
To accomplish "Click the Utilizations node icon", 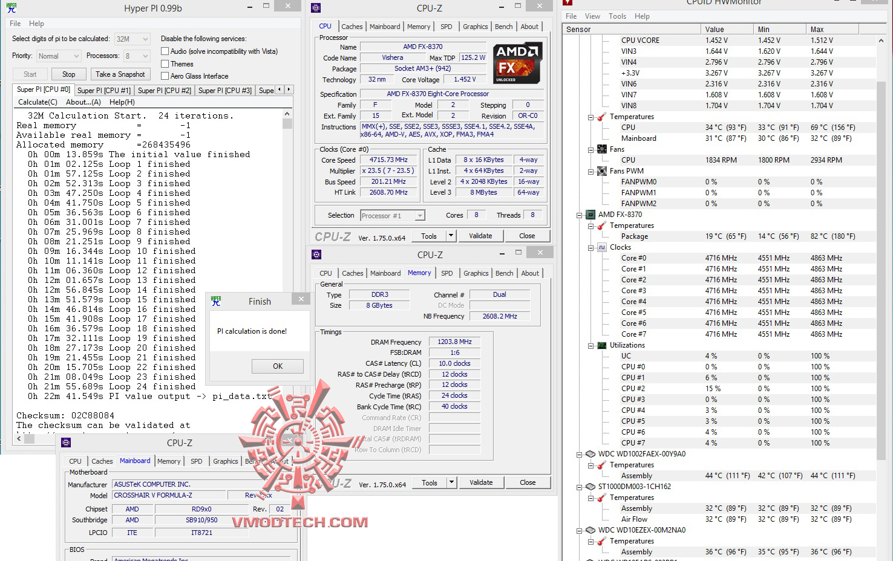I will pyautogui.click(x=602, y=345).
